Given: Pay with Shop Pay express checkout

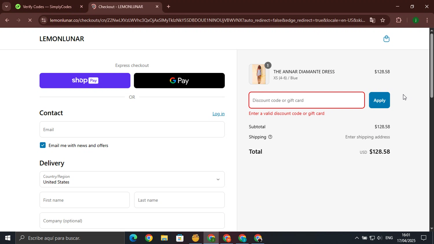Looking at the screenshot, I should (85, 80).
